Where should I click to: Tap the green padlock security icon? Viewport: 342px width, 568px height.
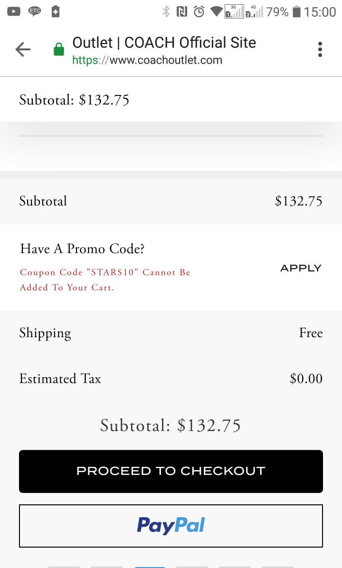[59, 49]
